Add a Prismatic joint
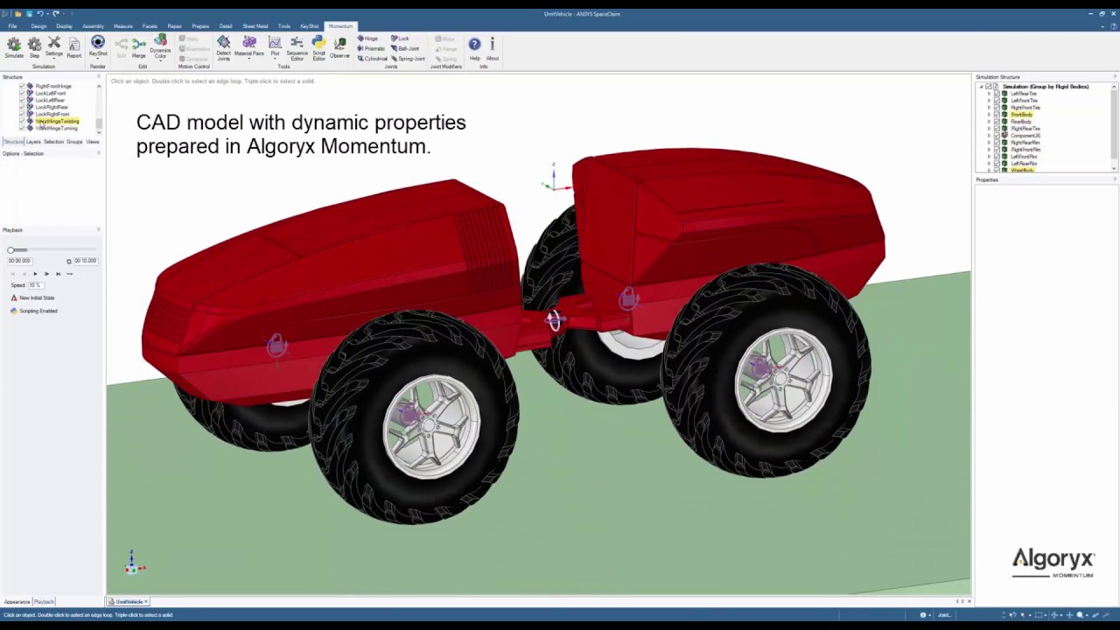The image size is (1120, 630). [x=371, y=49]
